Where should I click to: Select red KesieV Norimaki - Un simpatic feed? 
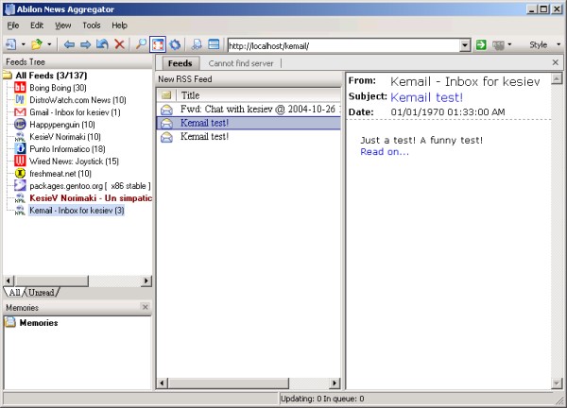point(91,198)
